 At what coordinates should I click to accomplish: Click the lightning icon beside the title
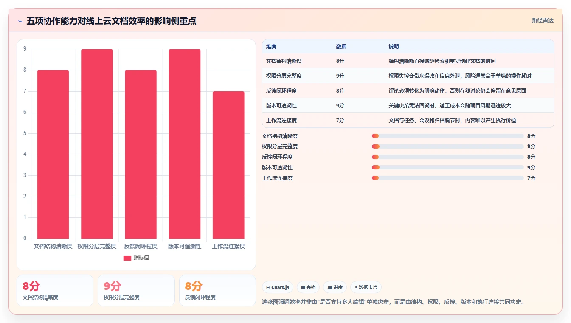pyautogui.click(x=20, y=21)
